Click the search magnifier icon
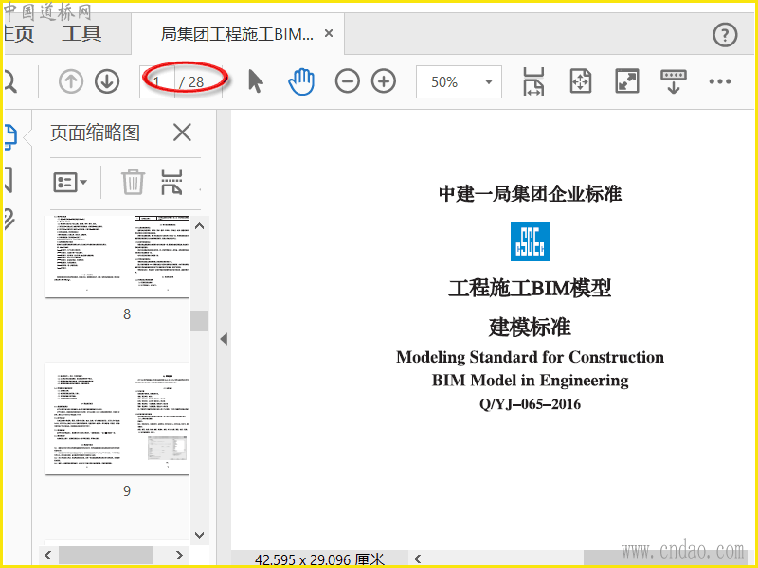Image resolution: width=758 pixels, height=568 pixels. (10, 81)
